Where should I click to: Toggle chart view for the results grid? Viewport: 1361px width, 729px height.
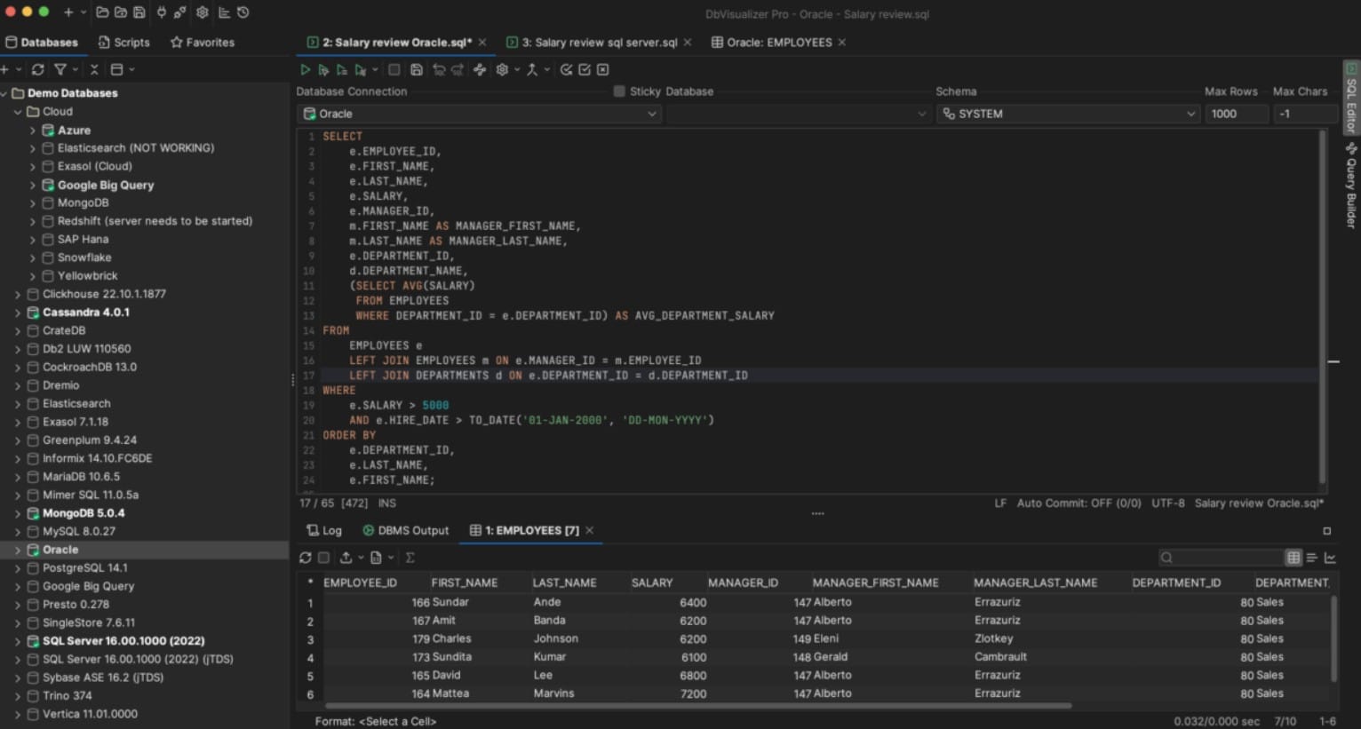[x=1331, y=557]
